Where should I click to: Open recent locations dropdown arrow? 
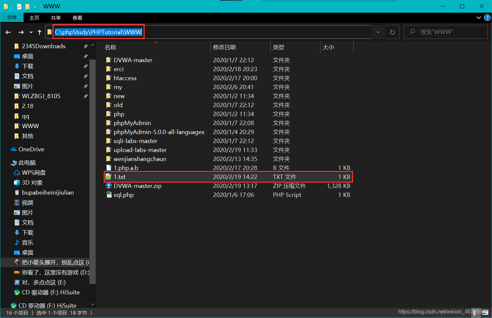(31, 32)
